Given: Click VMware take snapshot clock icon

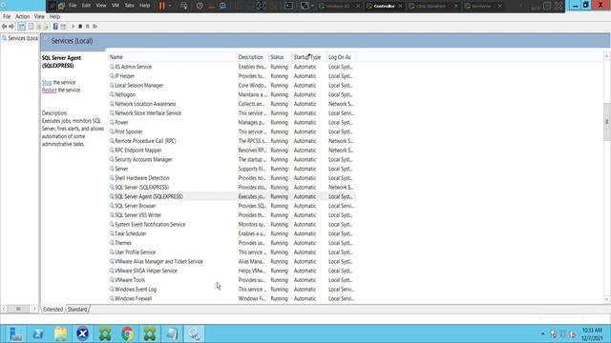Looking at the screenshot, I should [200, 6].
